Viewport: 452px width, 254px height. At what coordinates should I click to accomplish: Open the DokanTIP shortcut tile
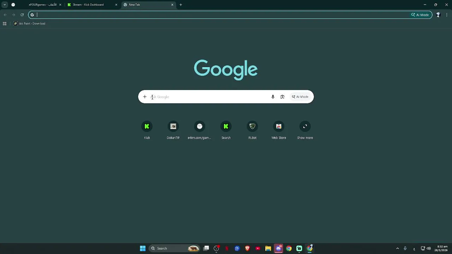click(173, 130)
